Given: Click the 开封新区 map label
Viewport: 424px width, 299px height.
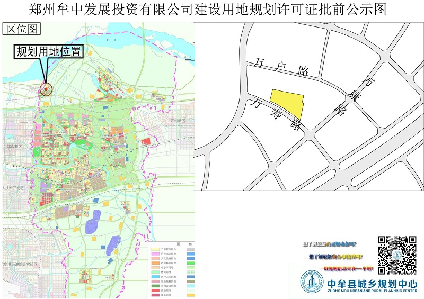Looking at the screenshot, I should click(x=178, y=121).
